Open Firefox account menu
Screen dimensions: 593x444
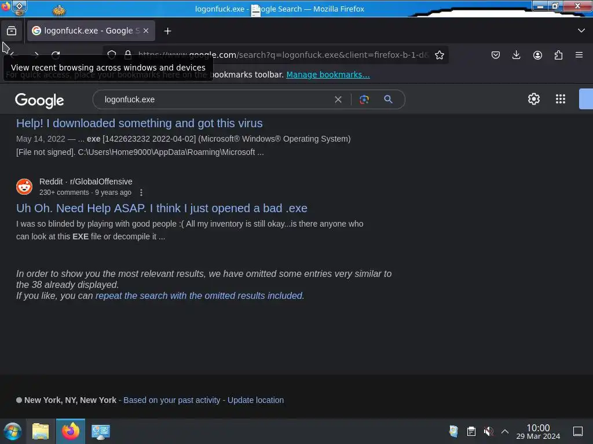[x=537, y=55]
